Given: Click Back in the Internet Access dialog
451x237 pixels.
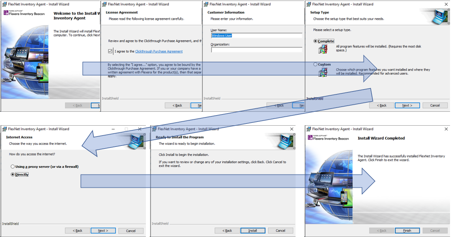Looking at the screenshot, I should click(x=77, y=231).
